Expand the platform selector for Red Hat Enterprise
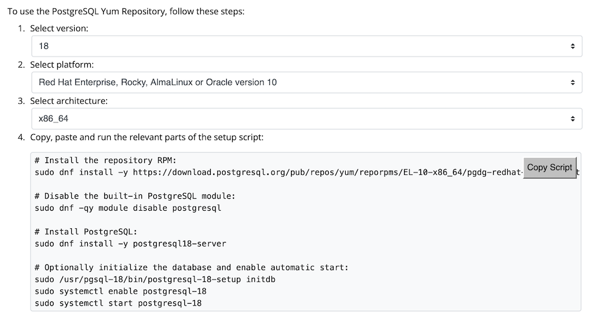The width and height of the screenshot is (589, 319). pos(294,82)
